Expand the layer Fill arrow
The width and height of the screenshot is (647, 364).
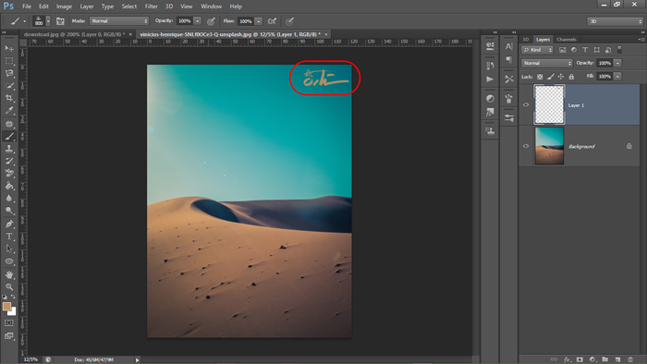[617, 77]
